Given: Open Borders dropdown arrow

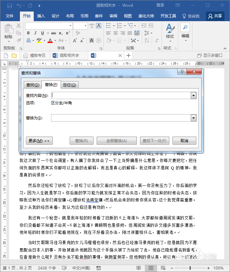Looking at the screenshot, I should (125, 41).
